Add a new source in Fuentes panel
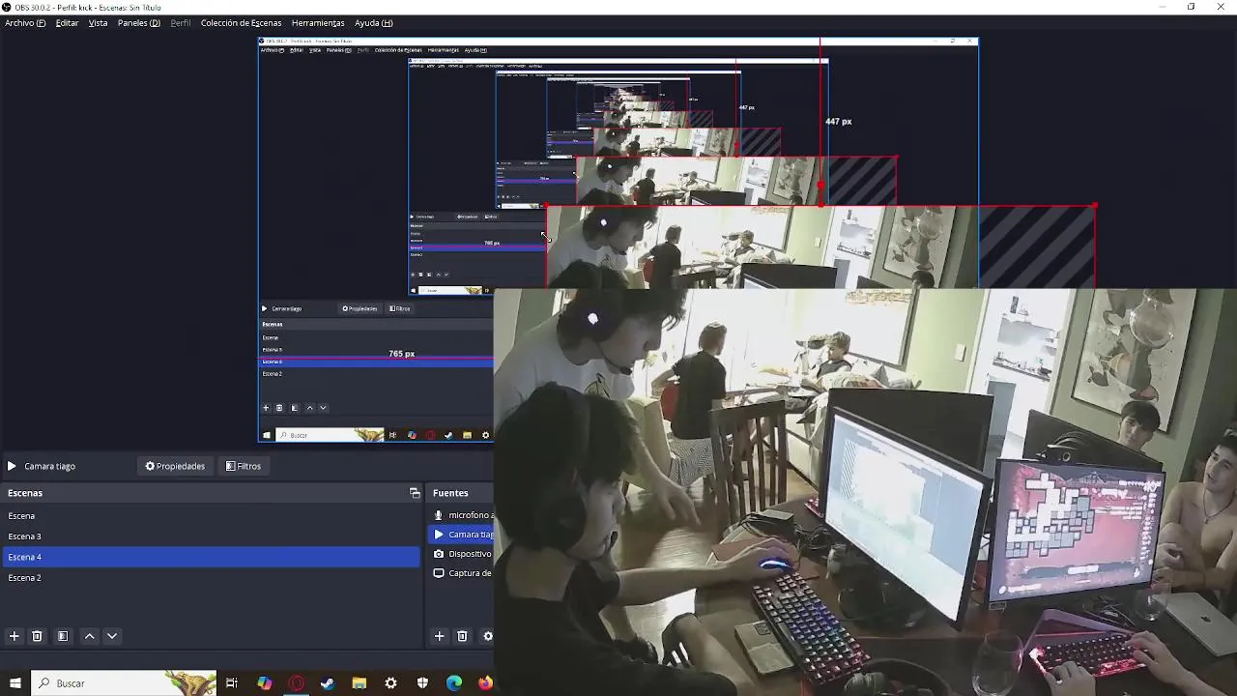The width and height of the screenshot is (1237, 696). [x=439, y=636]
